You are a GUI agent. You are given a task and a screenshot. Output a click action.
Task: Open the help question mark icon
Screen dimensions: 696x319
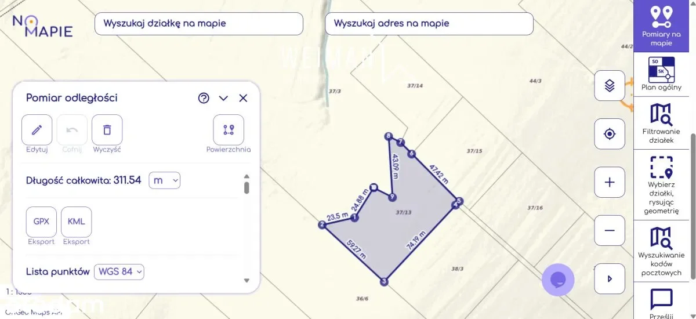[x=204, y=98]
